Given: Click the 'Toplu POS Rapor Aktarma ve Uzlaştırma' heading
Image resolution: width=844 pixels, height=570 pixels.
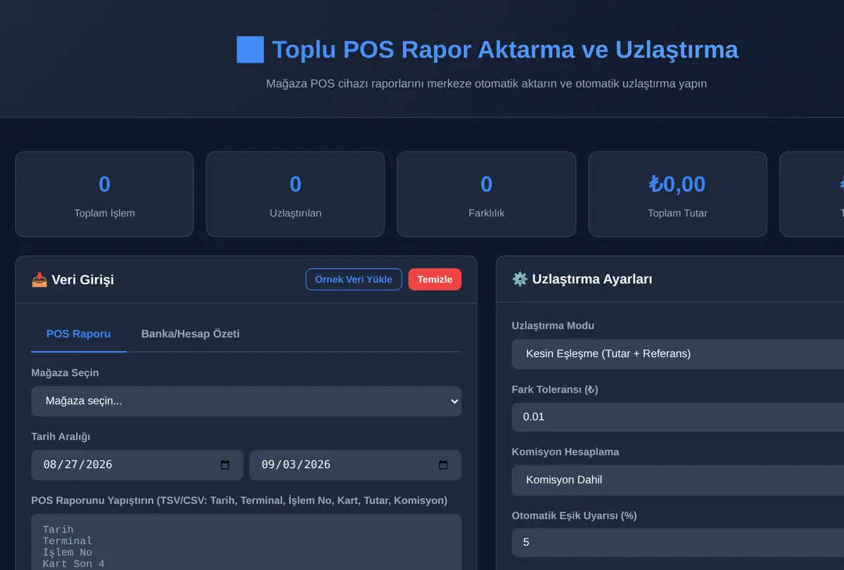Looking at the screenshot, I should pyautogui.click(x=505, y=50).
